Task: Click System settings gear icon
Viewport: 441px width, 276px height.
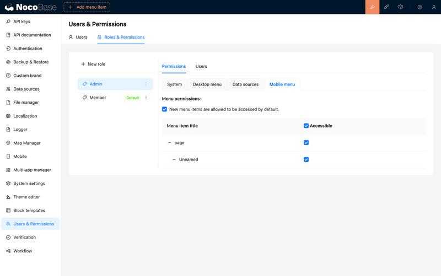Action: pyautogui.click(x=8, y=183)
